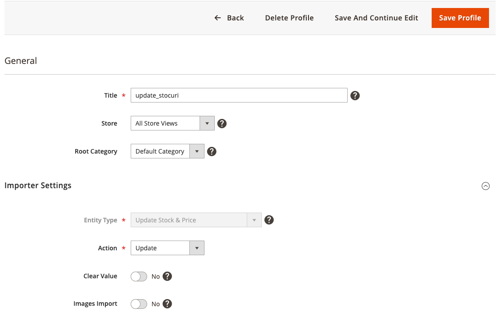
Task: Show help icon for Clear Value
Action: pyautogui.click(x=167, y=276)
